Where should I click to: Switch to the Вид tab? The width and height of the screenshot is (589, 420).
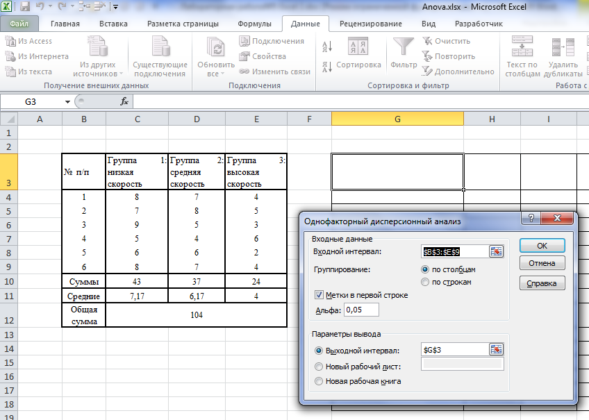coord(429,24)
